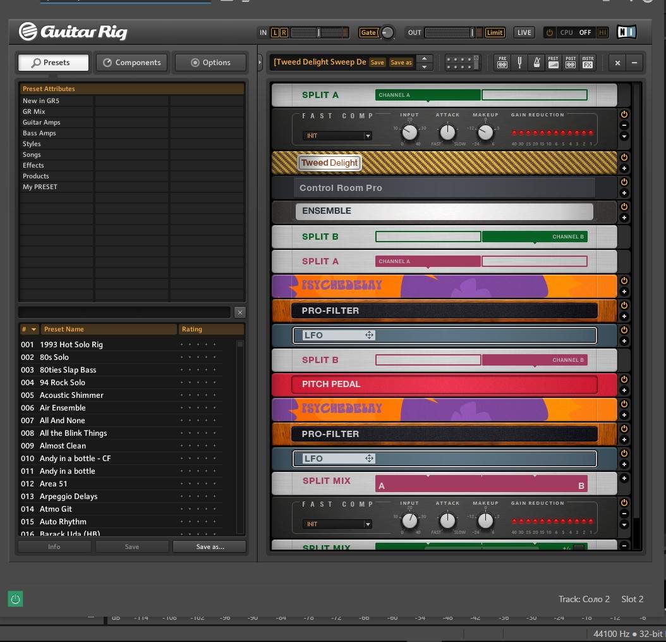The image size is (666, 642).
Task: Toggle the Pitch Pedal power button
Action: pyautogui.click(x=624, y=379)
